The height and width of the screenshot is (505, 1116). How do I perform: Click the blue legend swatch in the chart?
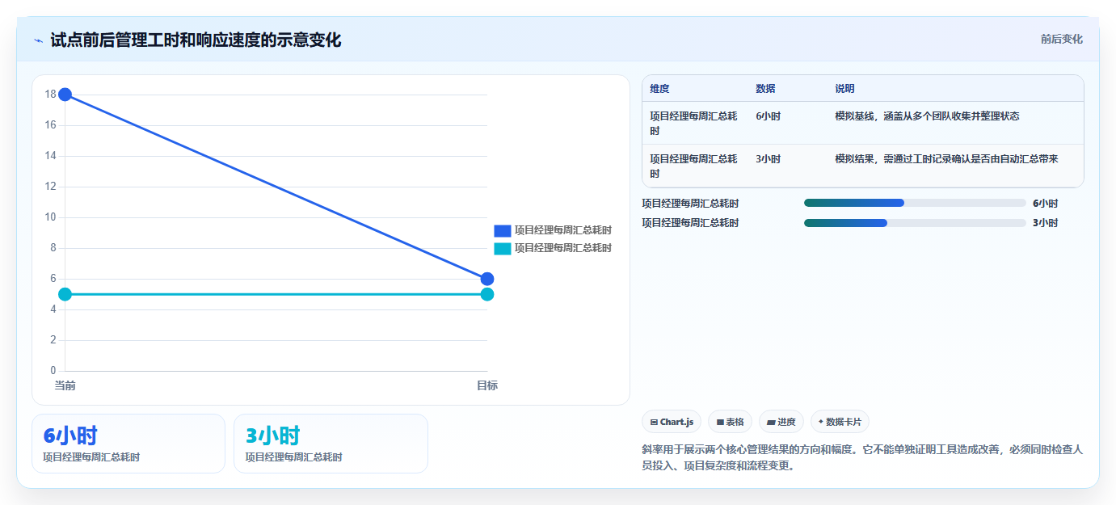click(x=503, y=230)
